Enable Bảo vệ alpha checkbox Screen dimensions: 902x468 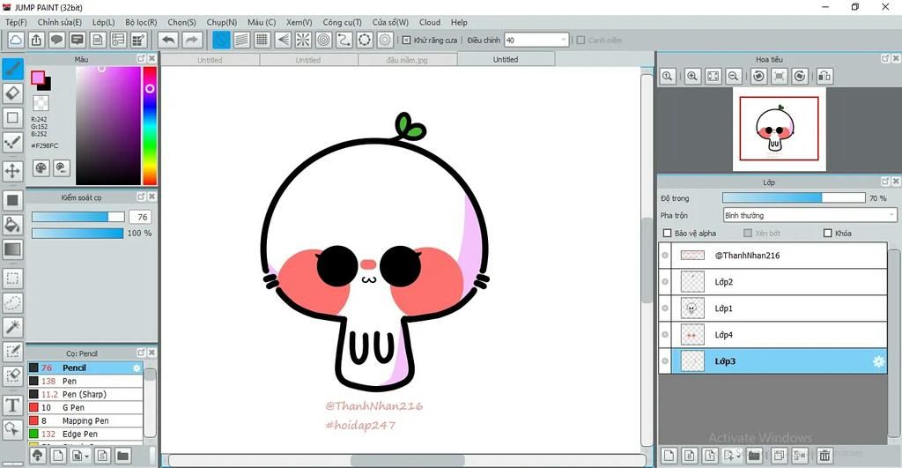pos(668,234)
